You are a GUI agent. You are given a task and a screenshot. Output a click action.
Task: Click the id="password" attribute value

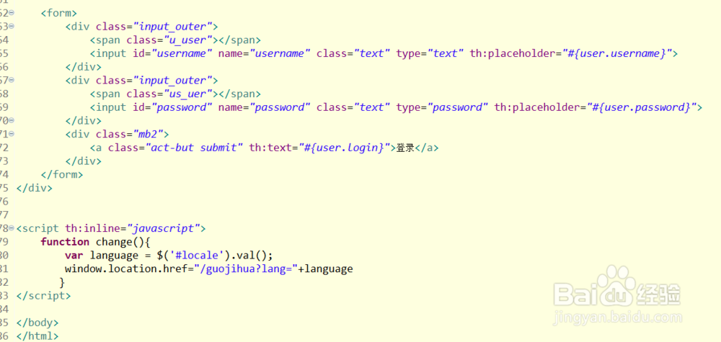(x=182, y=107)
